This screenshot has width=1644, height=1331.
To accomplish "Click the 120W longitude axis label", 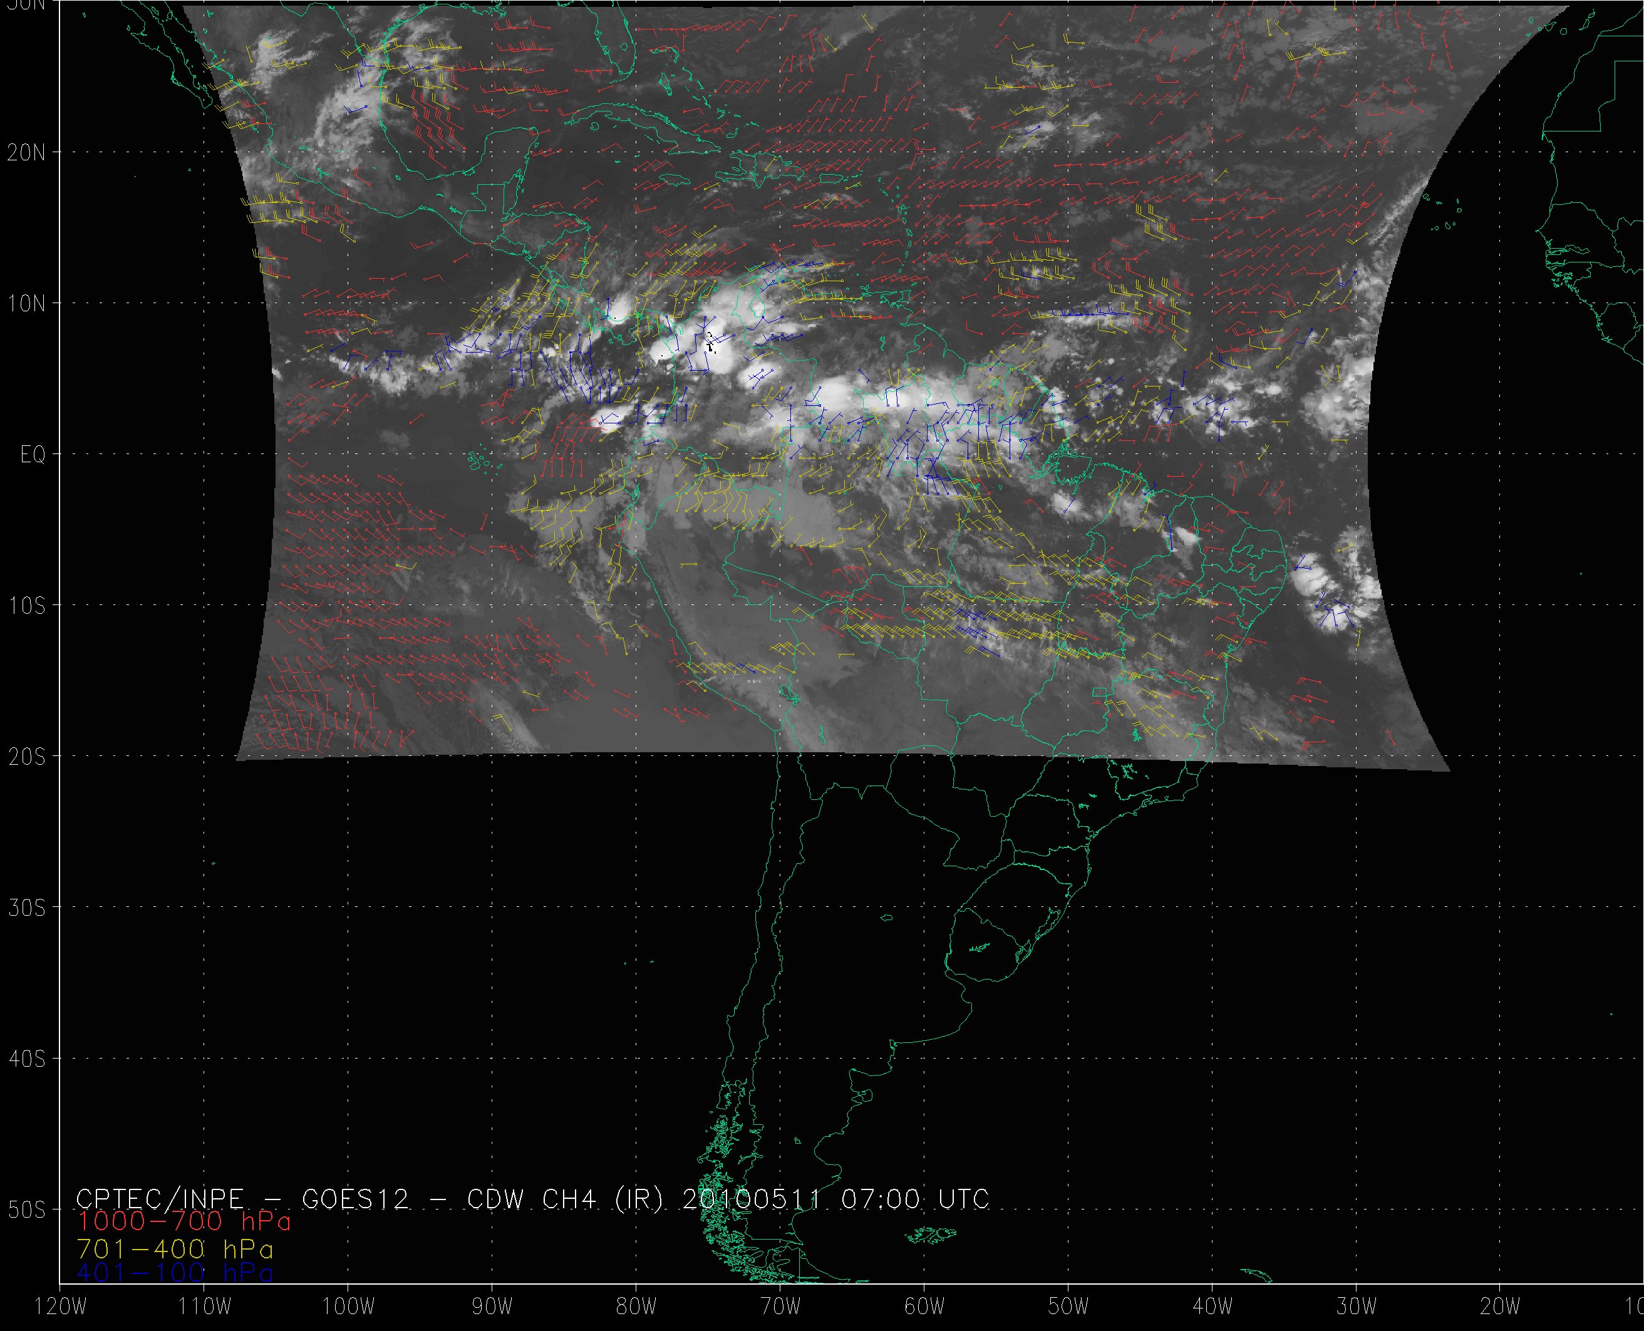I will (x=61, y=1307).
